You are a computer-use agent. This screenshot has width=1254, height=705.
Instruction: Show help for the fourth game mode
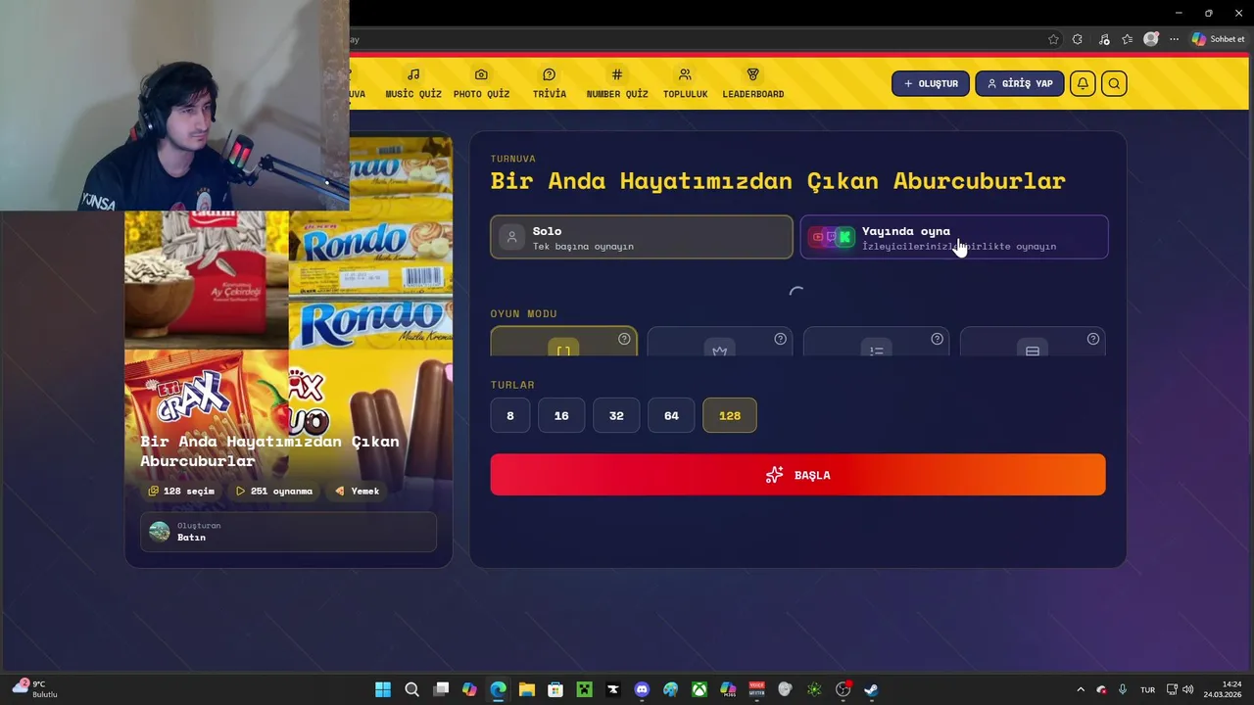(x=1093, y=339)
